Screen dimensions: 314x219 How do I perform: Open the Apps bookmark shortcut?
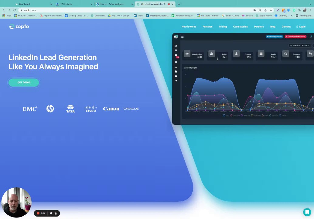pos(7,16)
